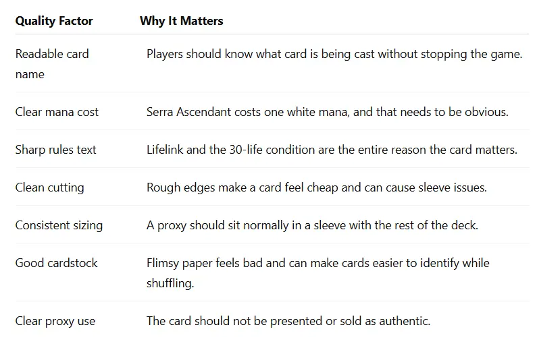Click the text about players knowing the card being cast
The width and height of the screenshot is (539, 350).
[x=334, y=54]
